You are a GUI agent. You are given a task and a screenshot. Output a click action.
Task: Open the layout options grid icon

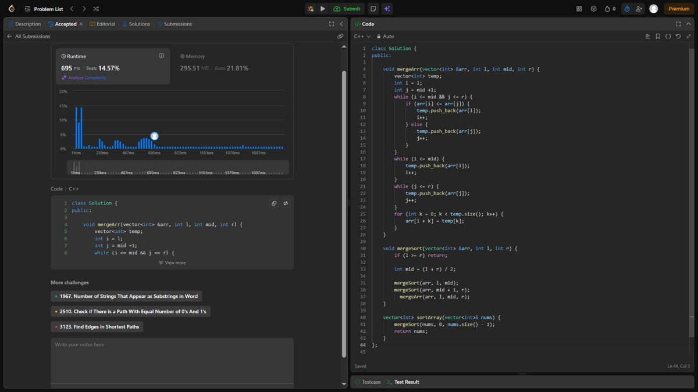point(578,9)
